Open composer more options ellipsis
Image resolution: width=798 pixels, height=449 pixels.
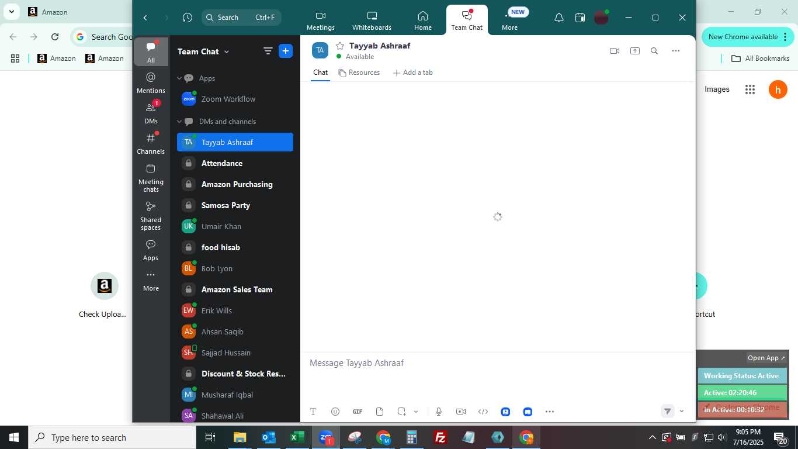550,412
